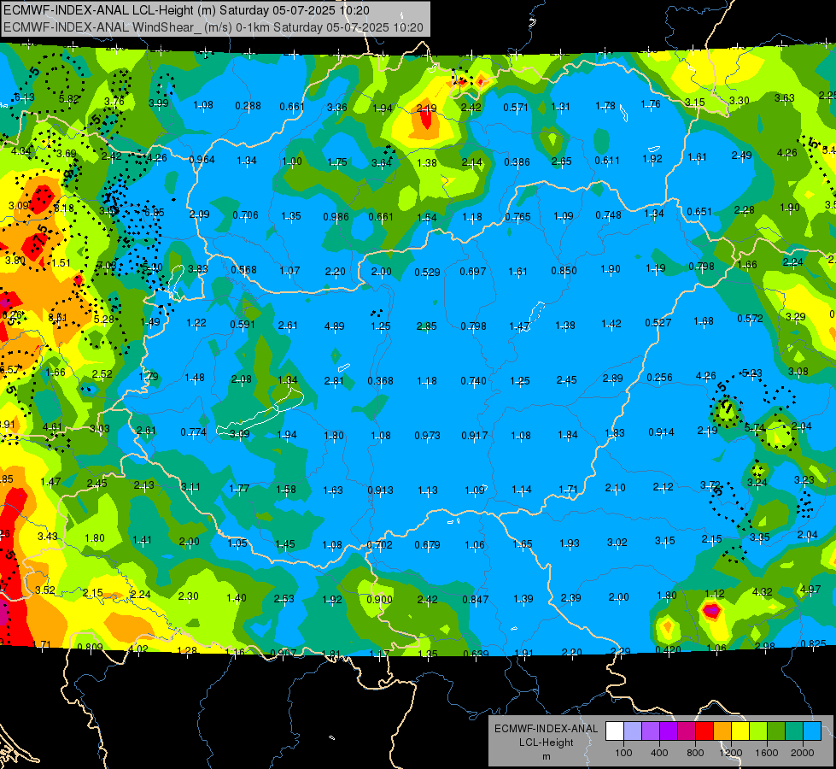Click the legend label 800

[x=695, y=753]
